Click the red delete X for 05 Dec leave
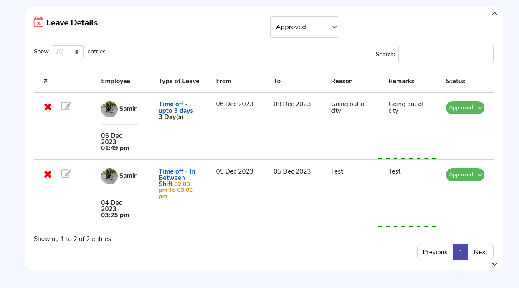The height and width of the screenshot is (288, 519). click(x=48, y=174)
